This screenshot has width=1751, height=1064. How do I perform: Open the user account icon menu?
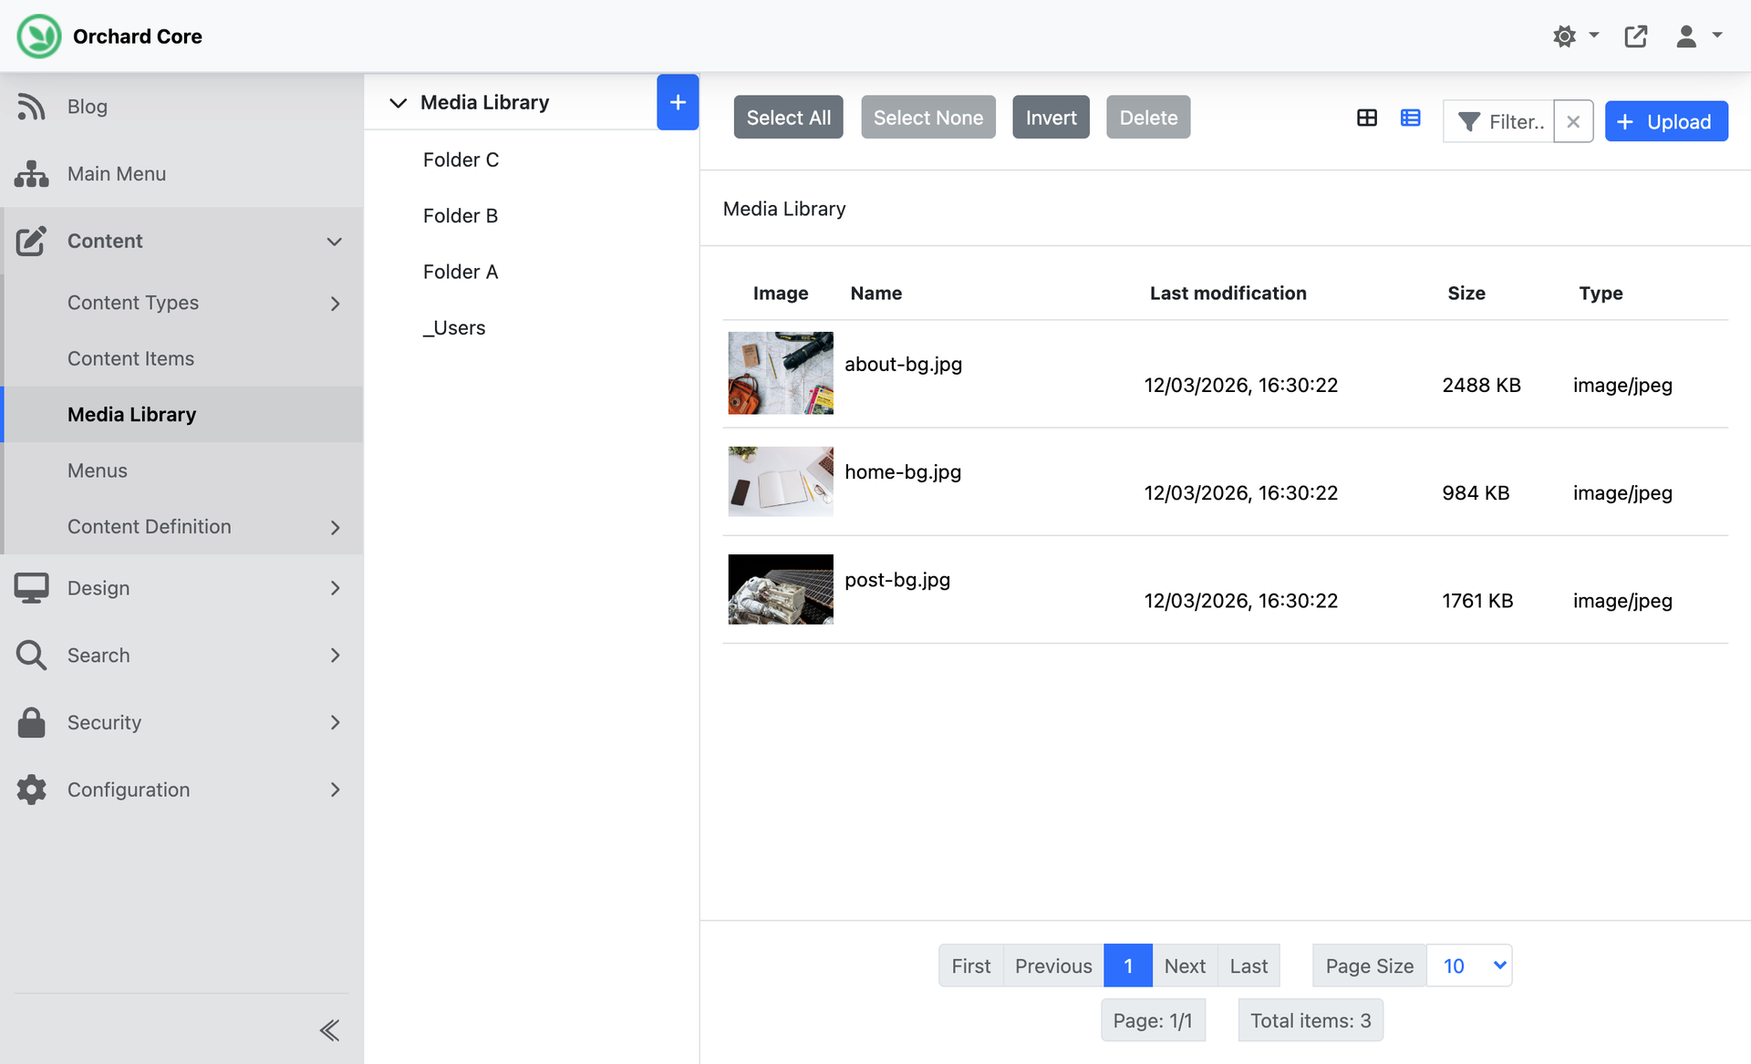1697,36
